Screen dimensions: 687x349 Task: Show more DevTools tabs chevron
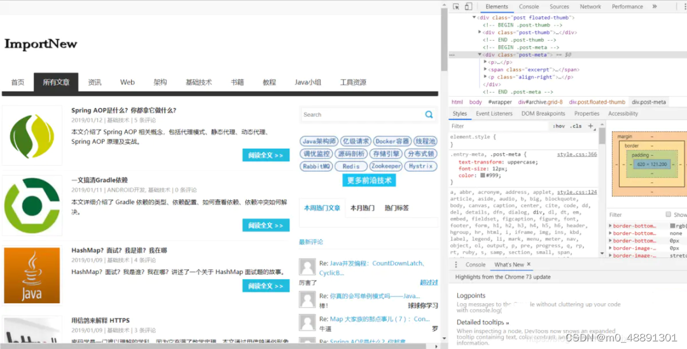655,6
